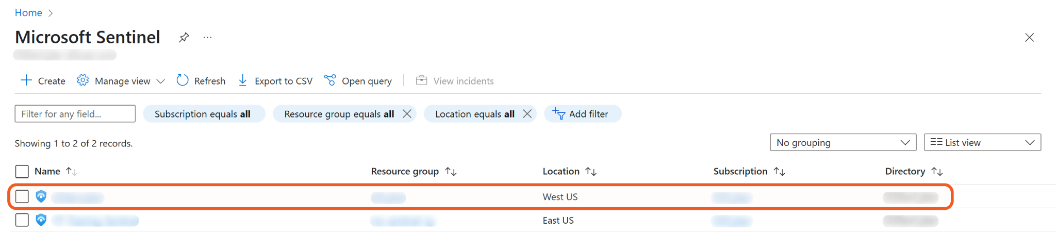Export the list to CSV
1056x250 pixels.
pyautogui.click(x=275, y=81)
